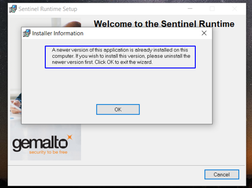The height and width of the screenshot is (188, 252).
Task: Click the newer version warning message text
Action: tap(121, 56)
